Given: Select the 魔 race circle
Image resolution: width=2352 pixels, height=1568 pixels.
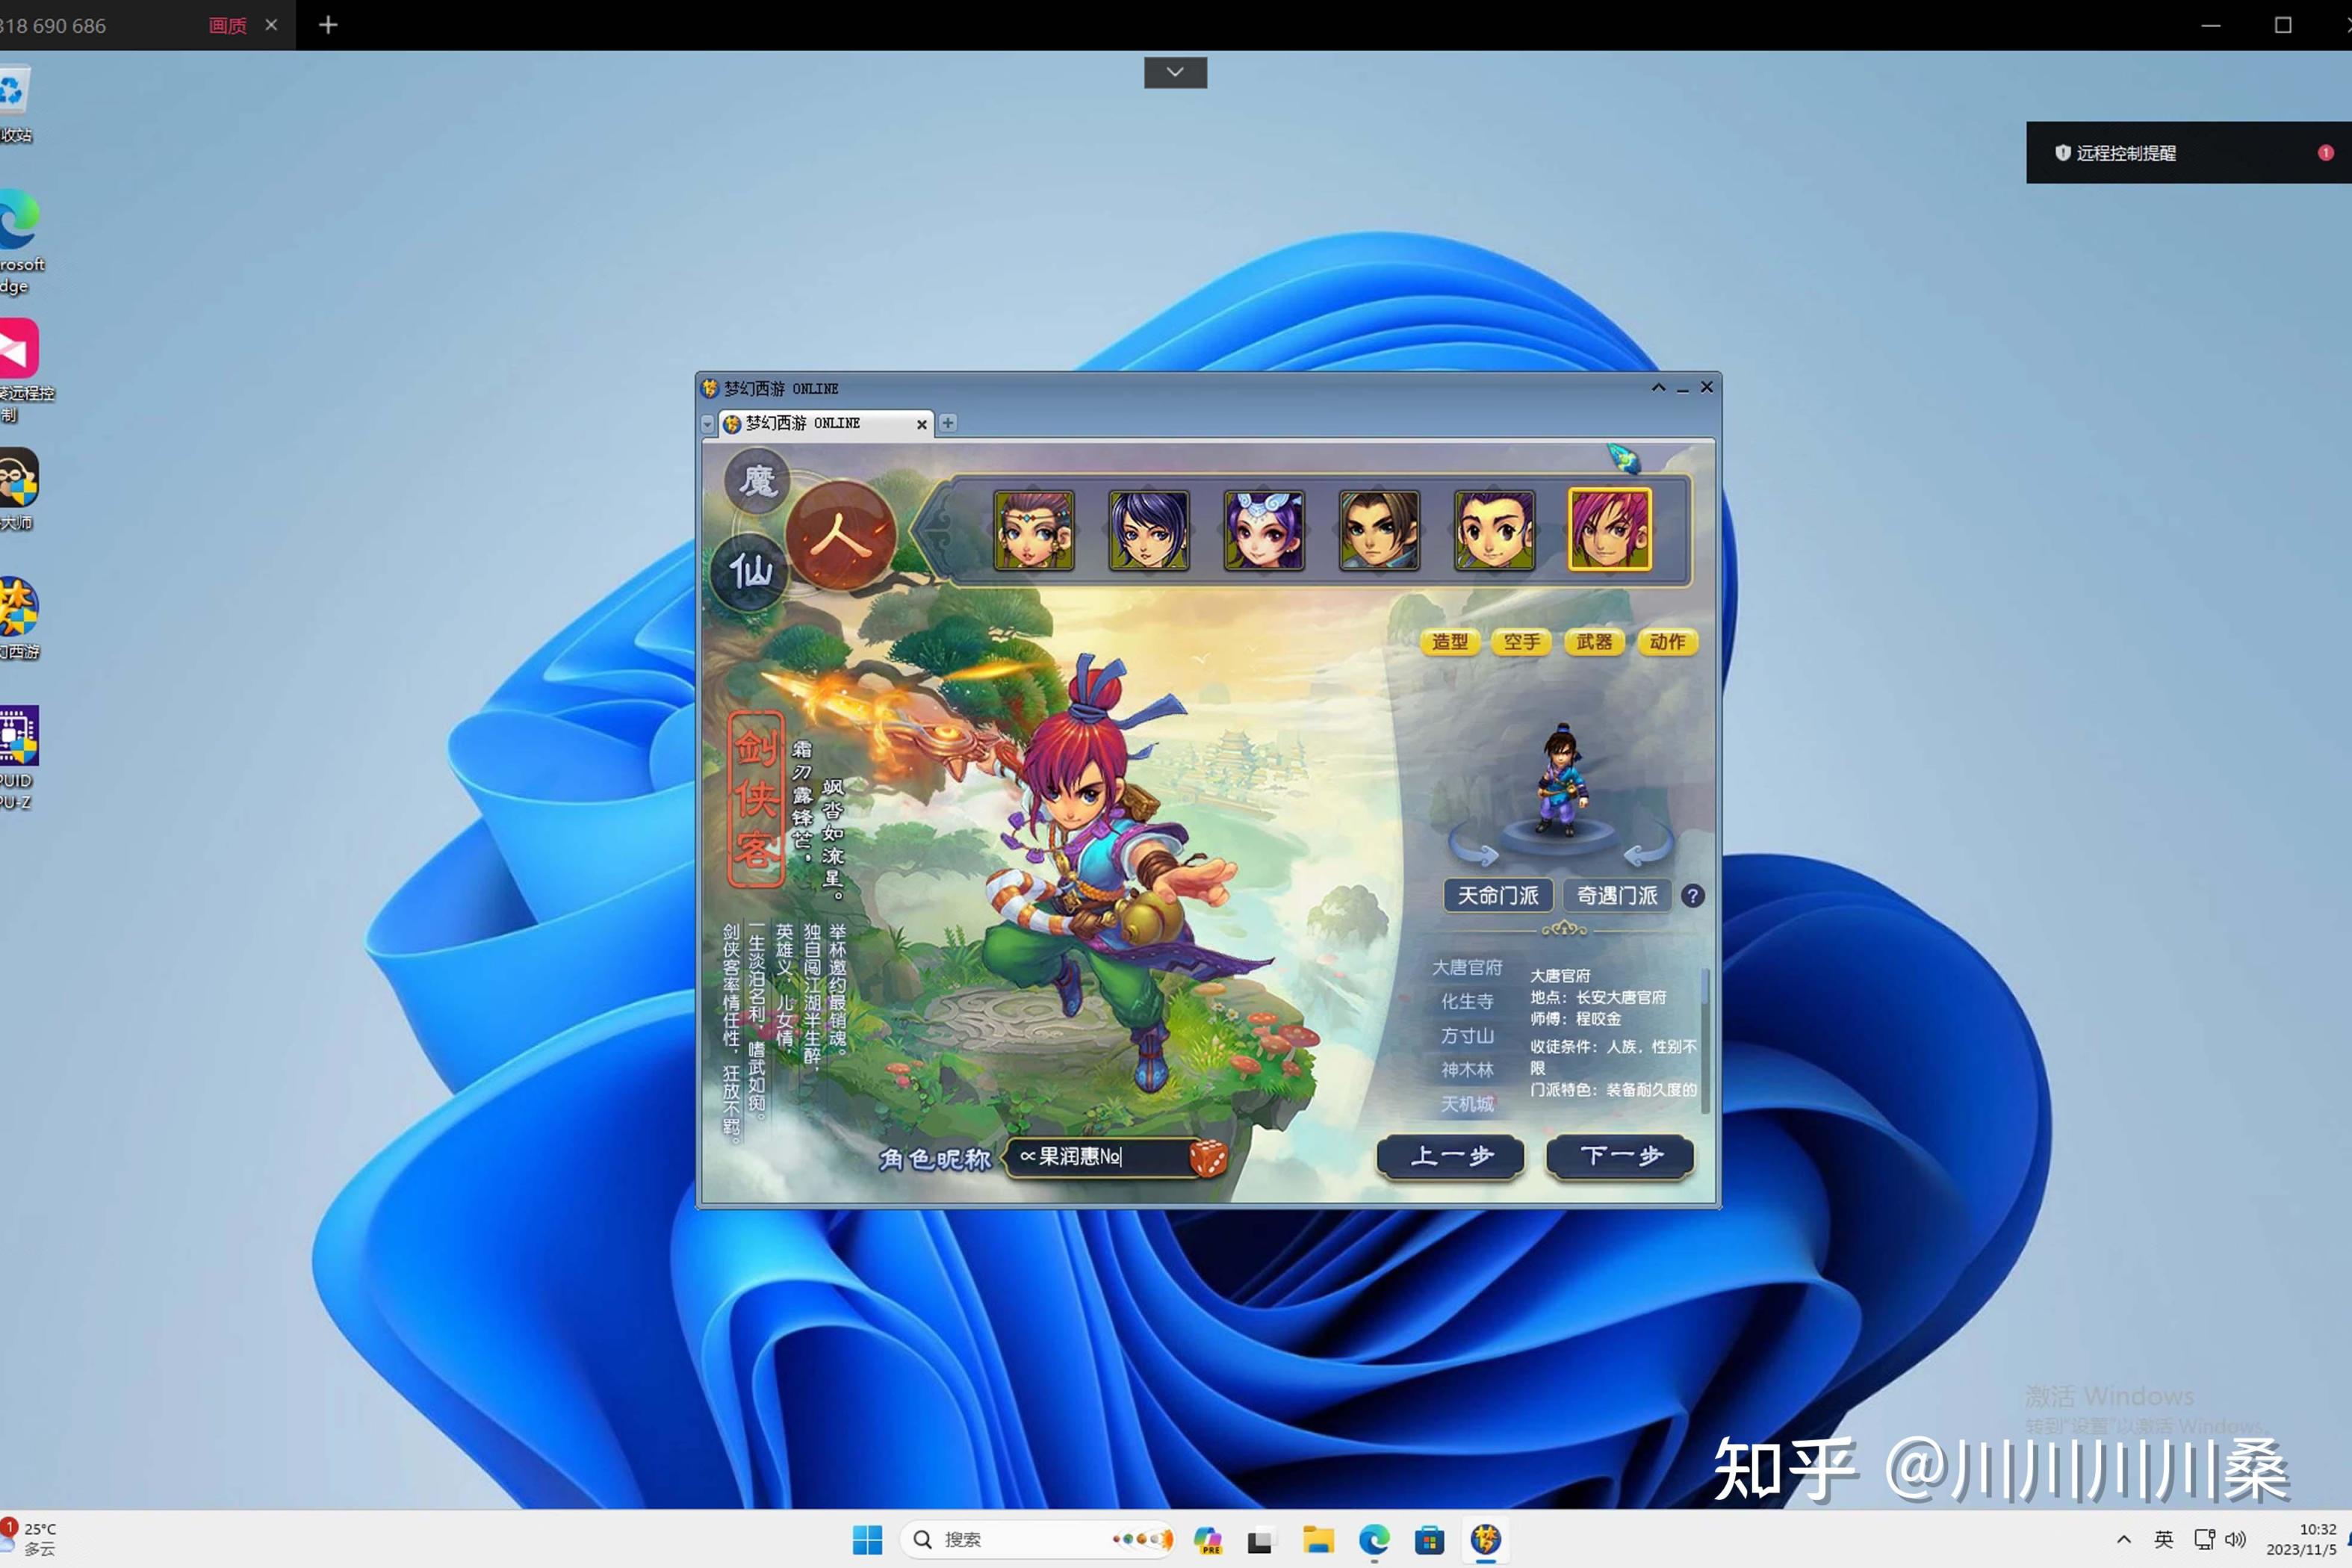Looking at the screenshot, I should pos(757,482).
